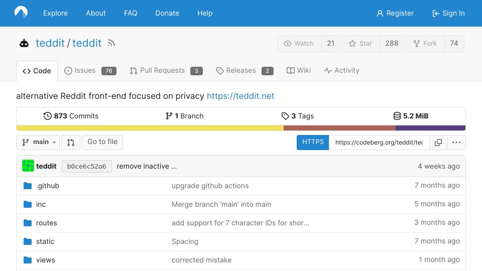Open the Activity tab
The height and width of the screenshot is (271, 482).
click(x=341, y=71)
